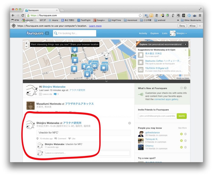Open the foursquare header menu icon beside logo
The image size is (213, 176).
(x=47, y=33)
